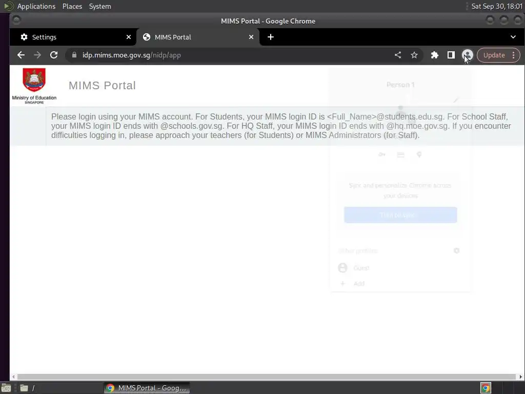Reload the MIMS Portal page
The image size is (525, 394).
[54, 55]
